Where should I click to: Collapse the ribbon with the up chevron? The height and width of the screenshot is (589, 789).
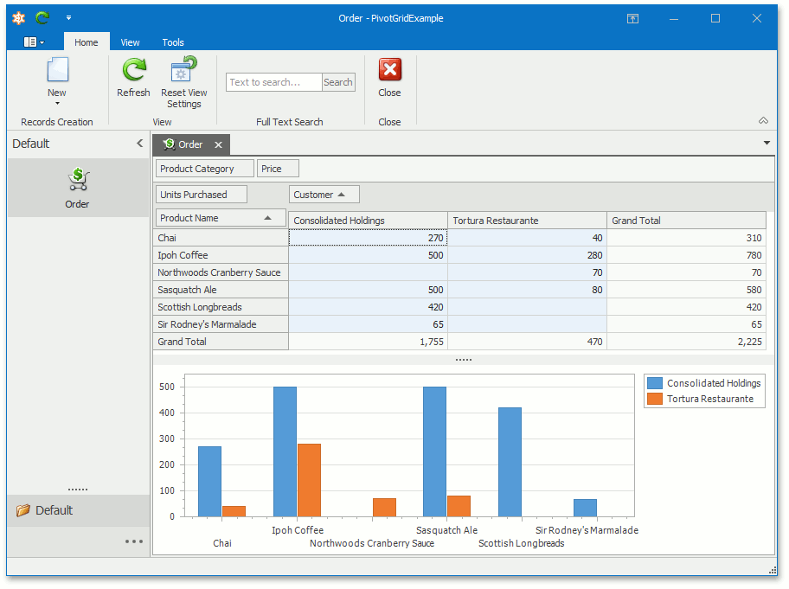(x=763, y=121)
